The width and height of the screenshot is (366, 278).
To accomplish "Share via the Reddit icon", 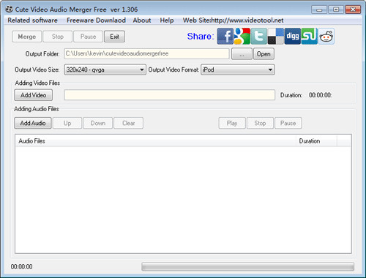I will pyautogui.click(x=326, y=36).
